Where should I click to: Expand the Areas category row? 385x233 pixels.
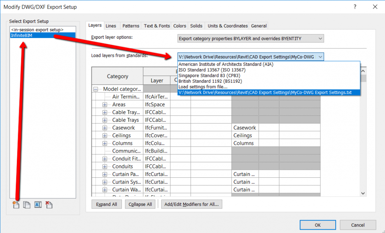105,104
